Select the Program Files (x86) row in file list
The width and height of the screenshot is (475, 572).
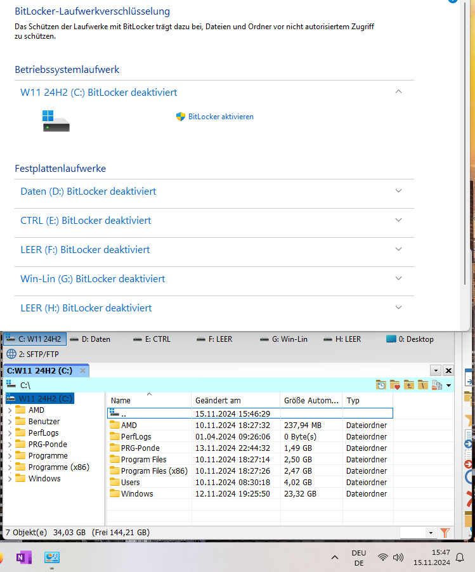point(250,471)
